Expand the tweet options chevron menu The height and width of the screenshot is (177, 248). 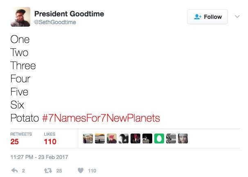click(237, 17)
